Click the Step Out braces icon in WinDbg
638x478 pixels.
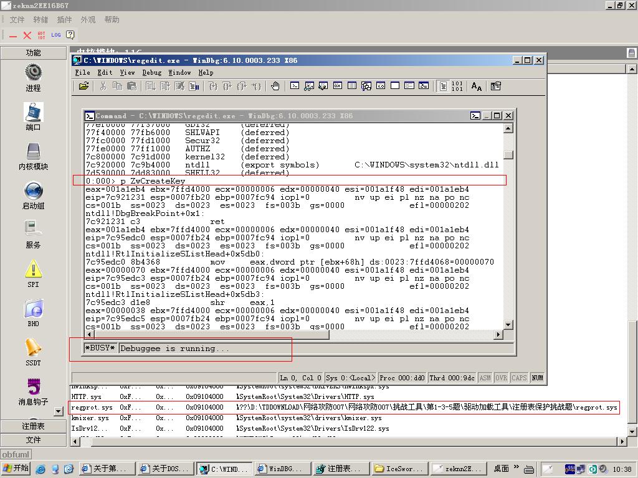[x=242, y=86]
